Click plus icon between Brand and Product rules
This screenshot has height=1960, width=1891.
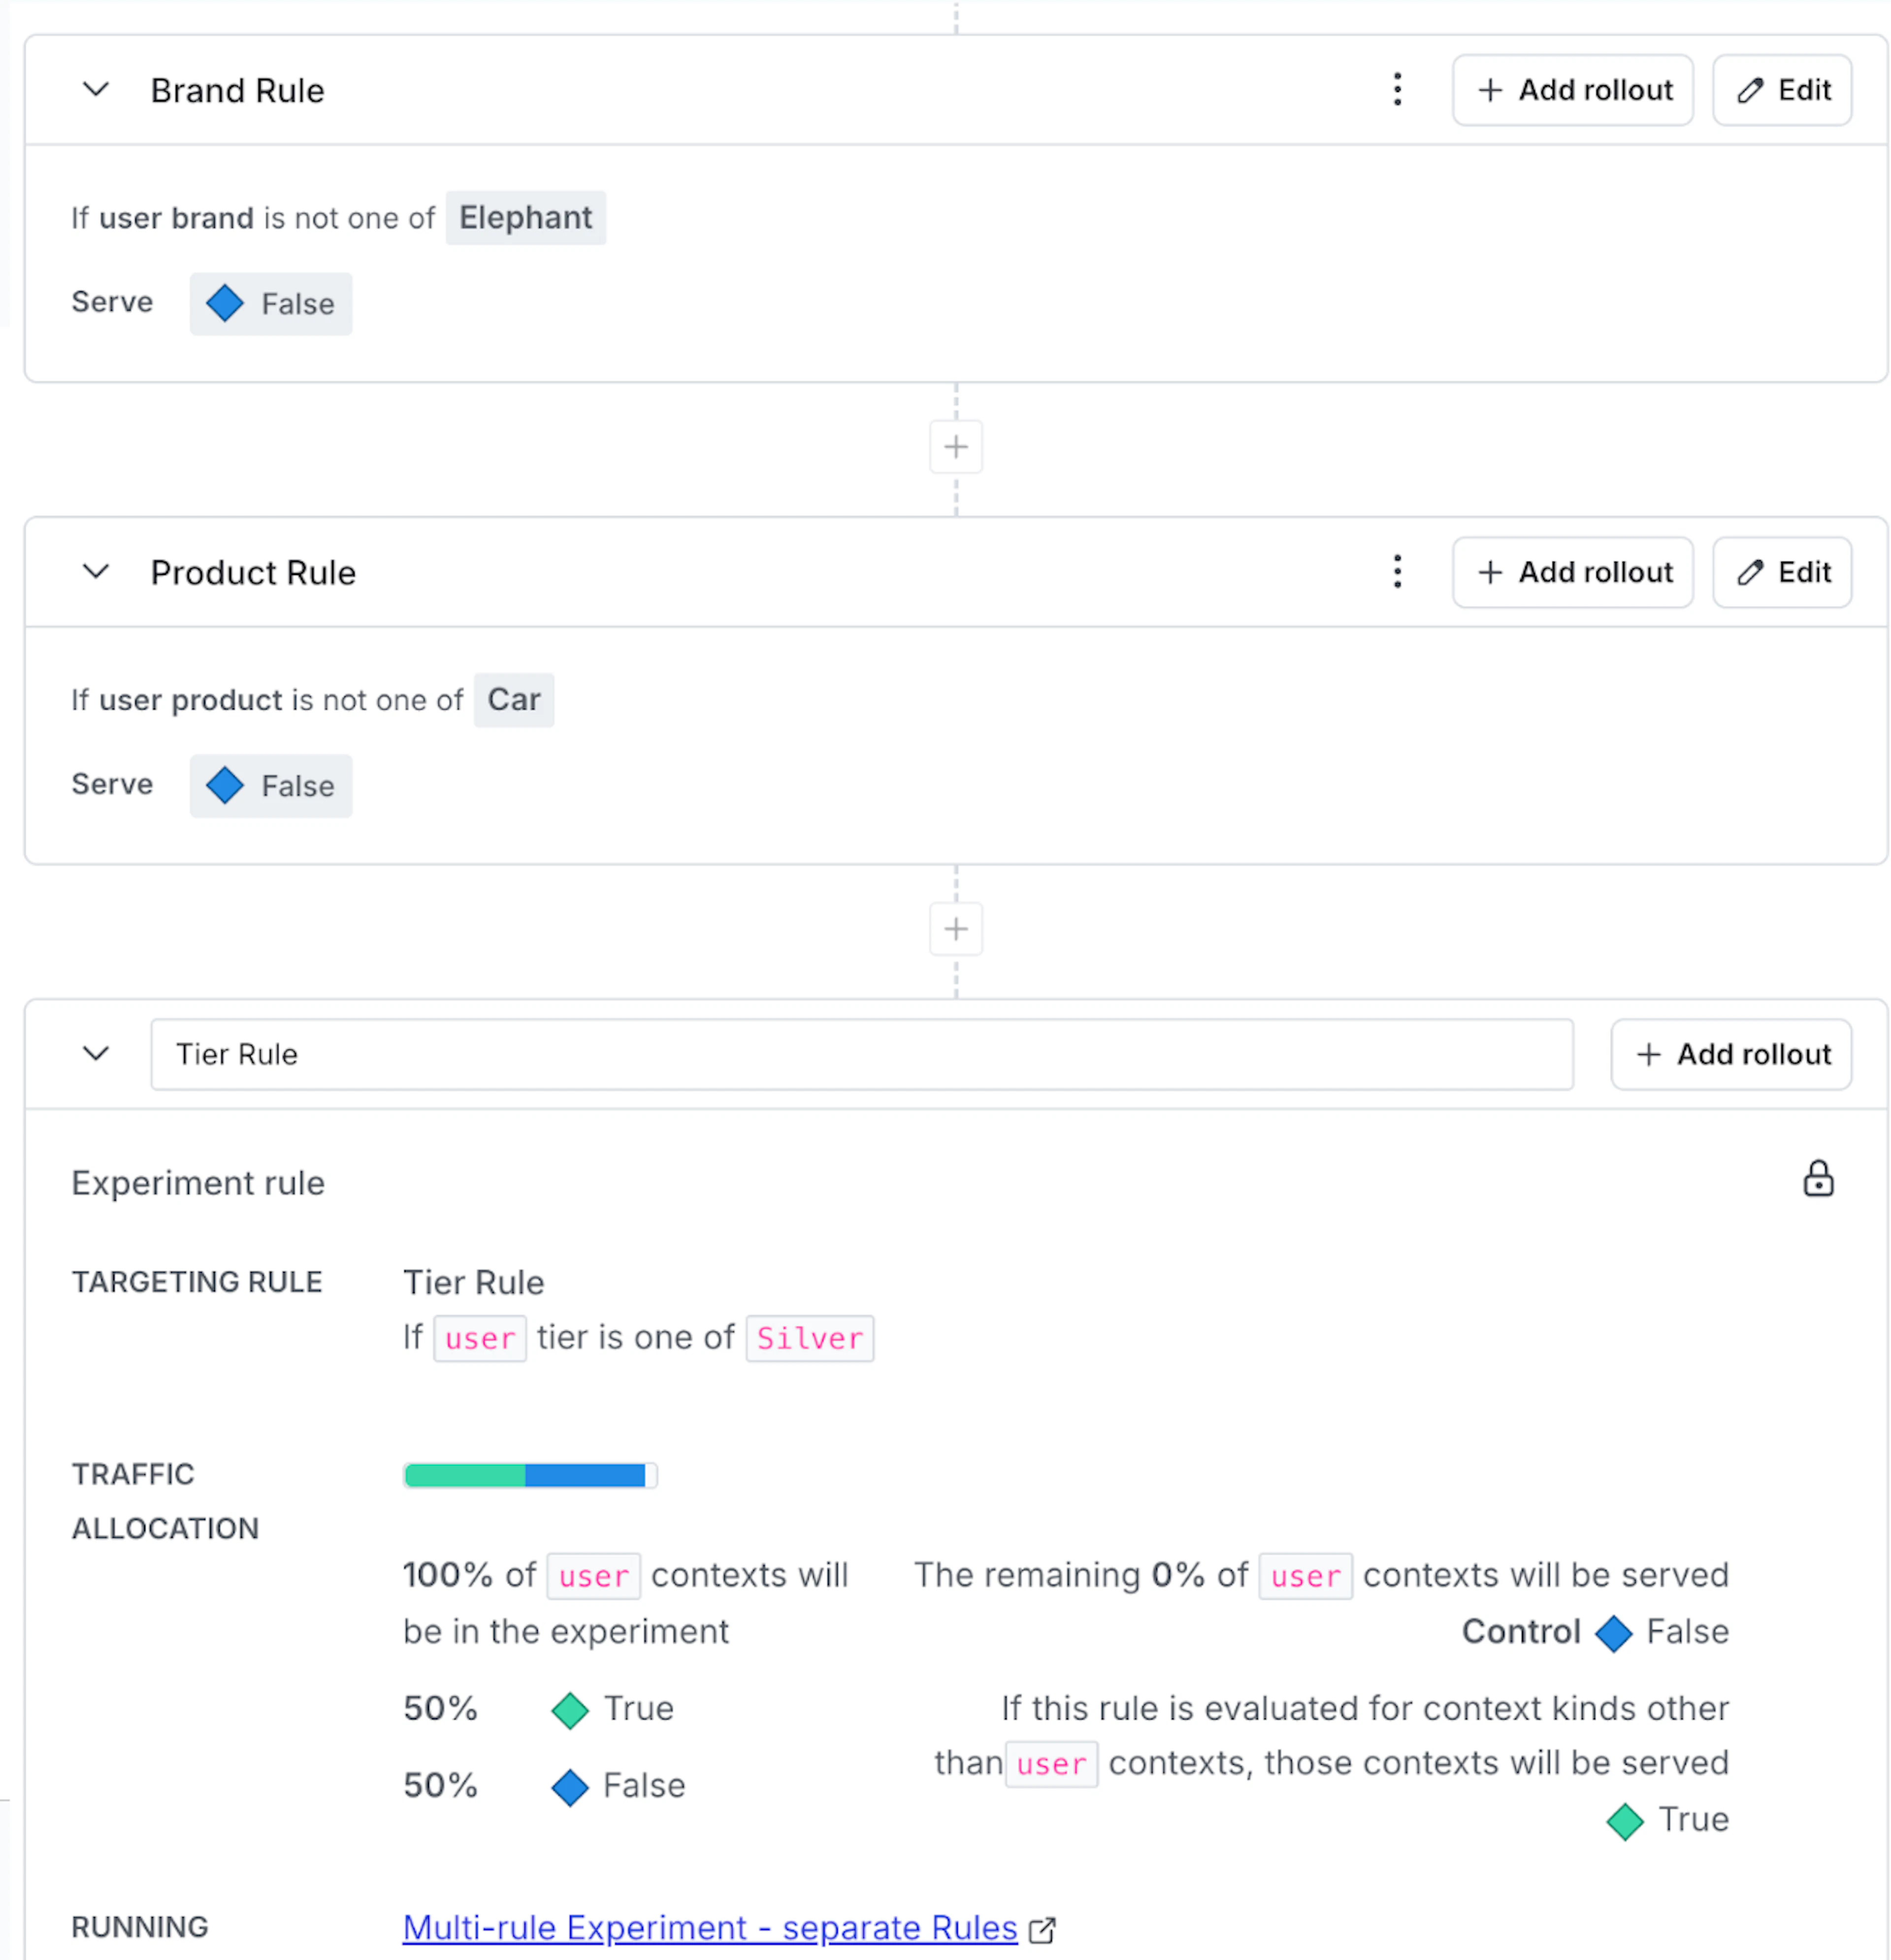point(955,447)
